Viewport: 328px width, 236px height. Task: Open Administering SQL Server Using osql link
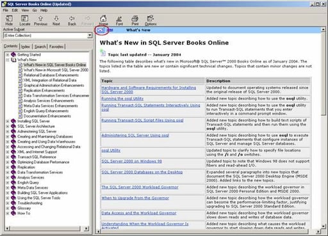click(x=135, y=135)
